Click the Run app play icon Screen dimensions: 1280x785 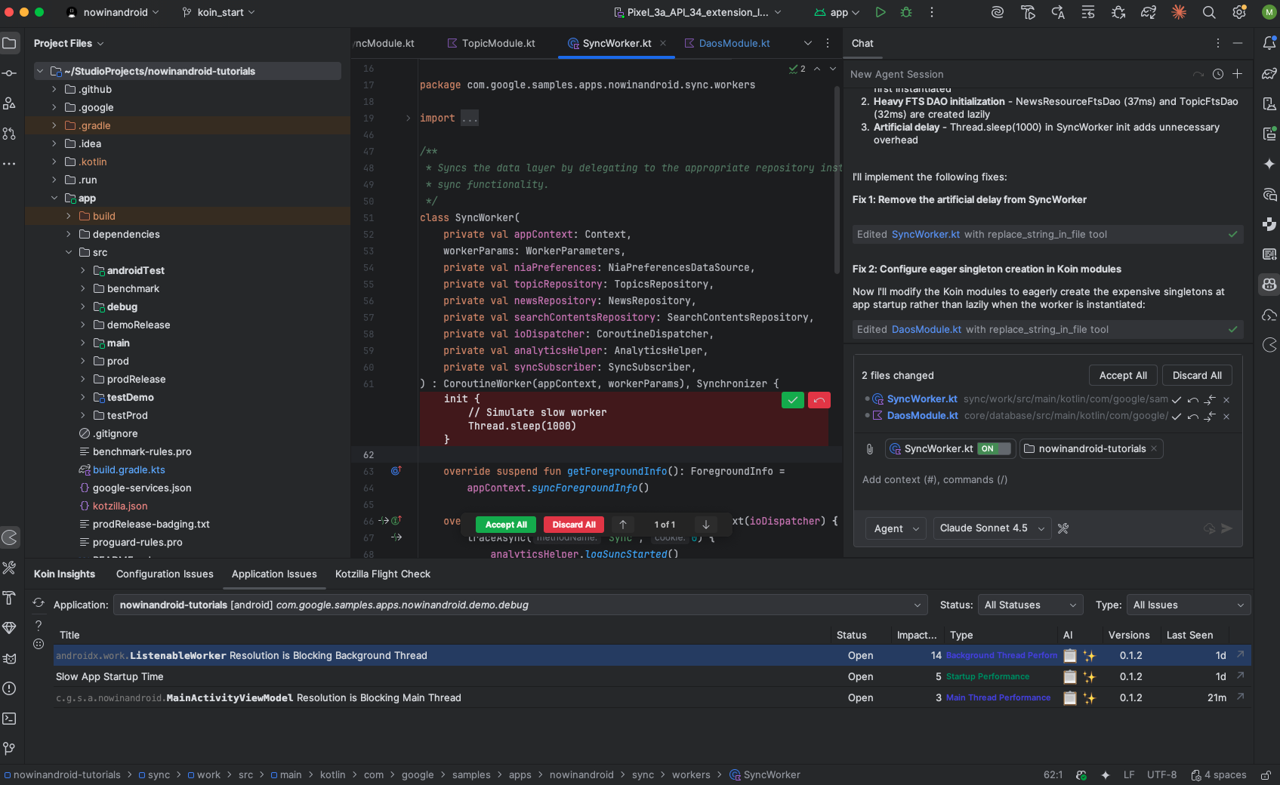point(881,12)
